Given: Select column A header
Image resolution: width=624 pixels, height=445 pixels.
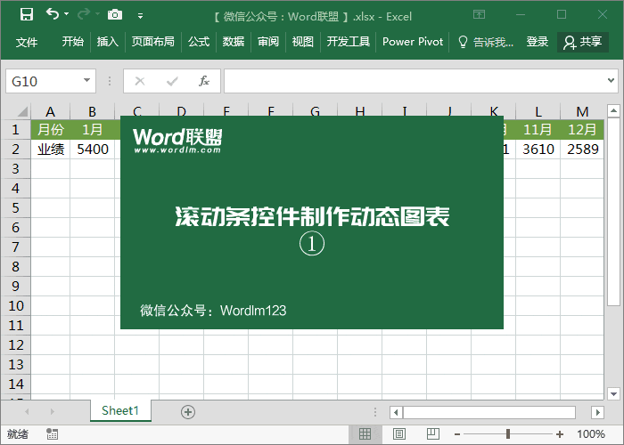Looking at the screenshot, I should point(50,111).
